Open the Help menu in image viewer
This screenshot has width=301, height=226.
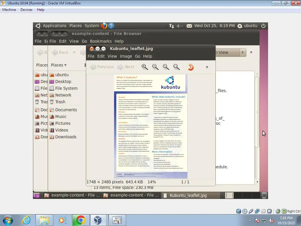tap(148, 56)
